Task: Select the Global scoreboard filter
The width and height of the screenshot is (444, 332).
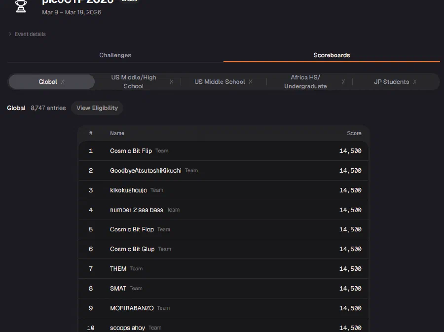Action: [51, 82]
